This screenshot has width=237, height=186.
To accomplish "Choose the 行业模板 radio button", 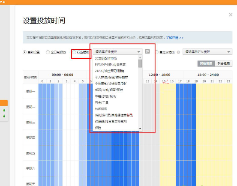I will click(74, 52).
